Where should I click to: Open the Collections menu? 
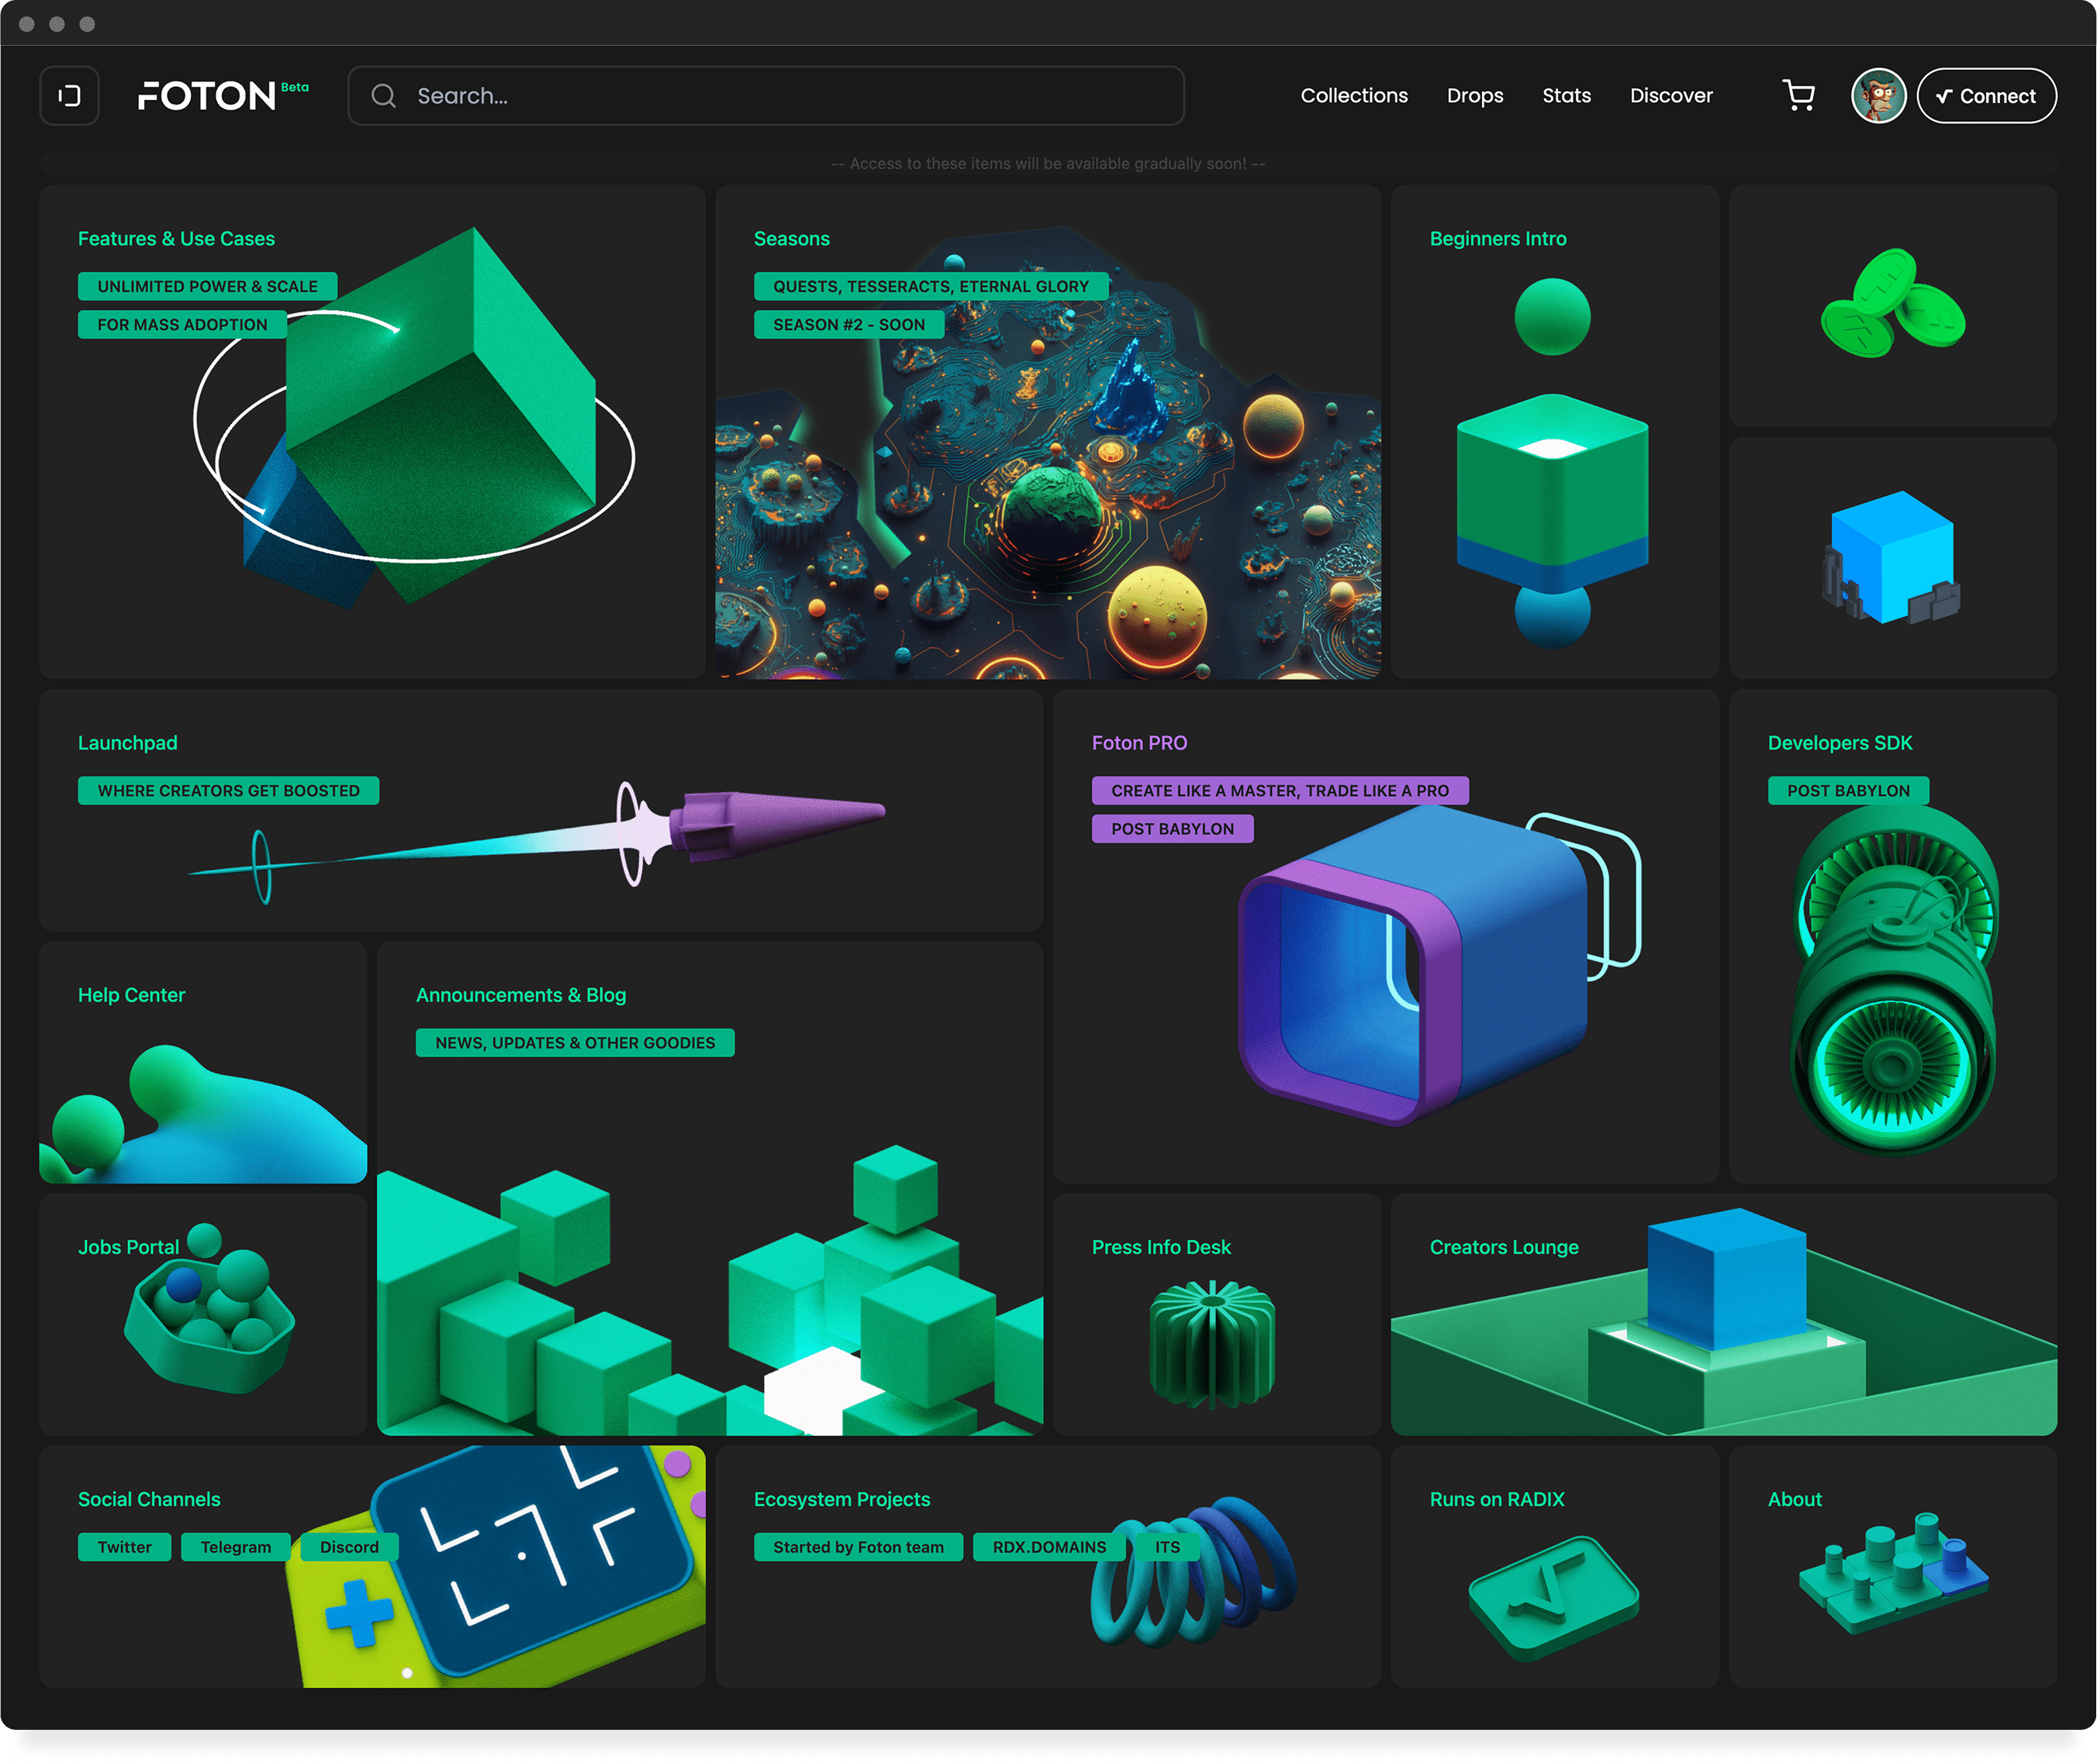pos(1353,96)
